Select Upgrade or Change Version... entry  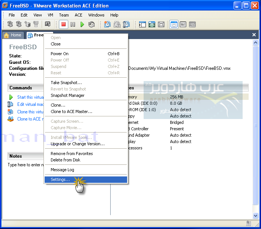tap(86, 144)
